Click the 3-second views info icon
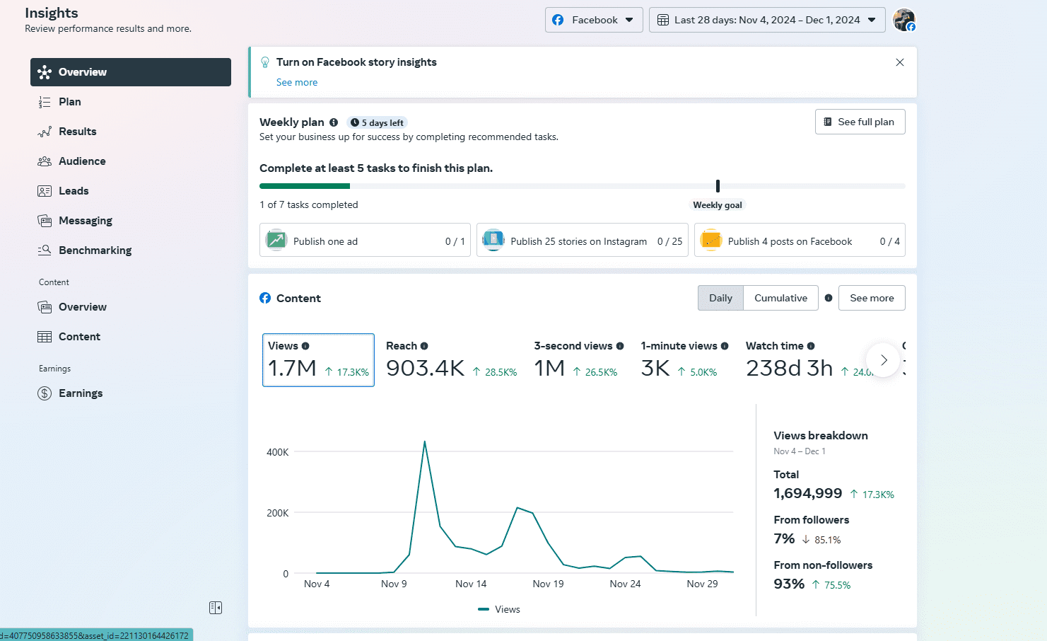 pyautogui.click(x=620, y=346)
